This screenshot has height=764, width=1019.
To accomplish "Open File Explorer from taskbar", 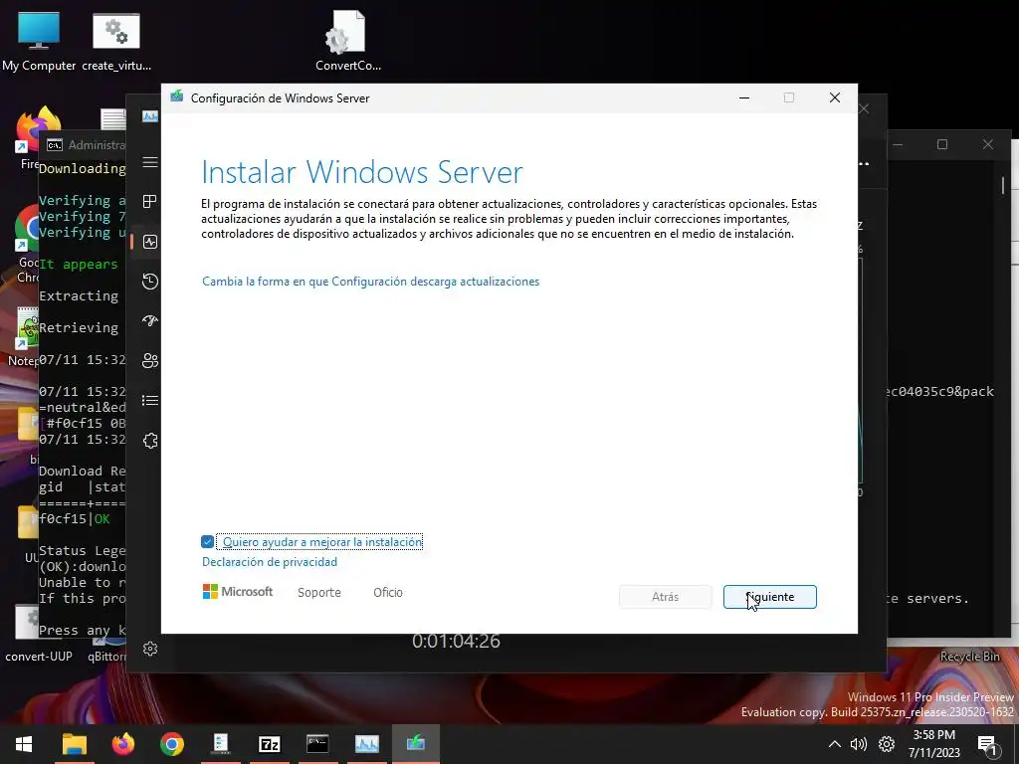I will (x=74, y=744).
